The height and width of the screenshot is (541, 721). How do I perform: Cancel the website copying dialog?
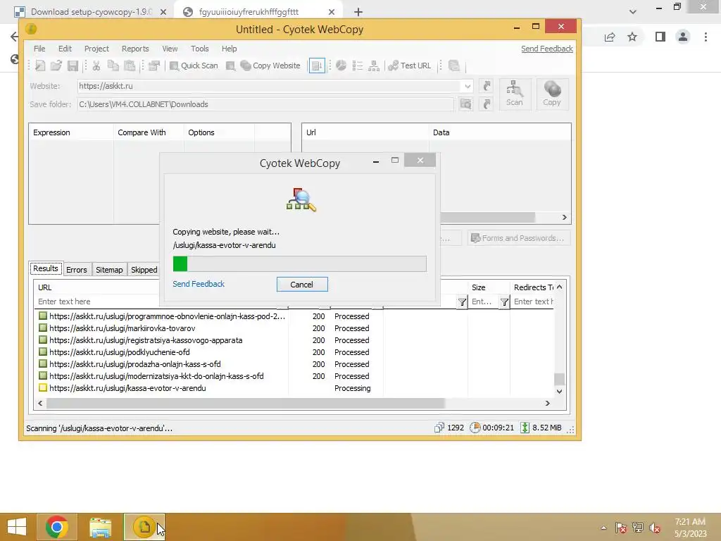tap(302, 285)
